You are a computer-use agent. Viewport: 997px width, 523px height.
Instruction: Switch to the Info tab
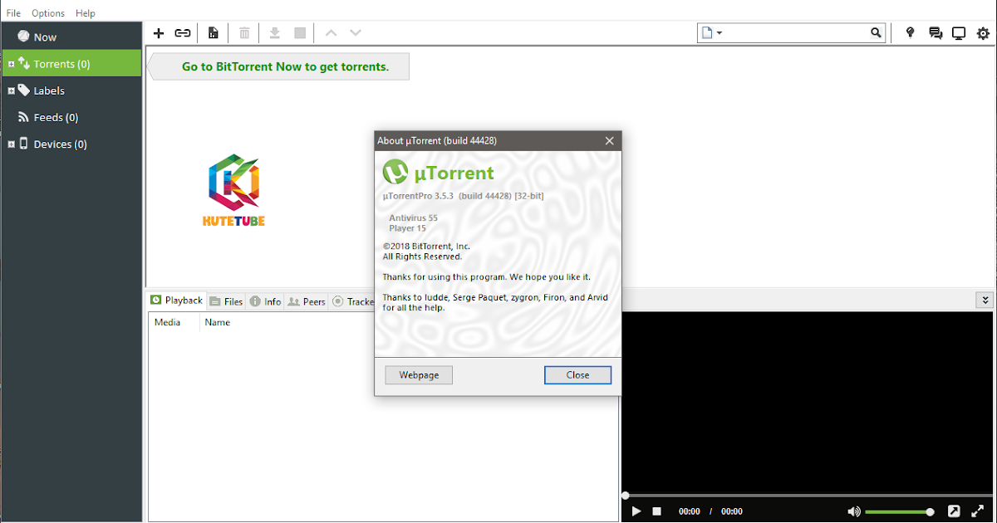coord(266,301)
